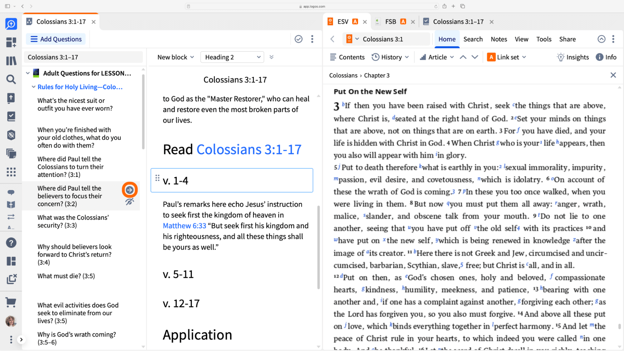The image size is (624, 351).
Task: Open the New block dropdown
Action: 176,57
